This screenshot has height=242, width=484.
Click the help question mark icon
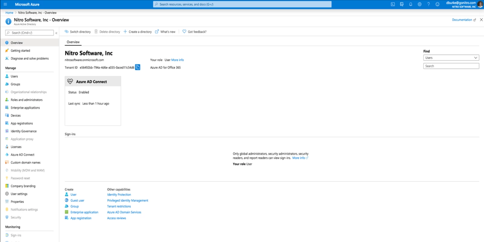pos(428,4)
